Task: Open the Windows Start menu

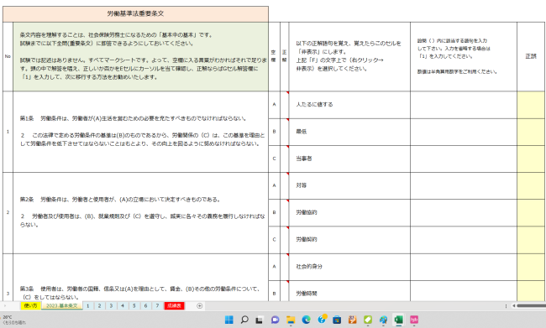Action: tap(228, 320)
